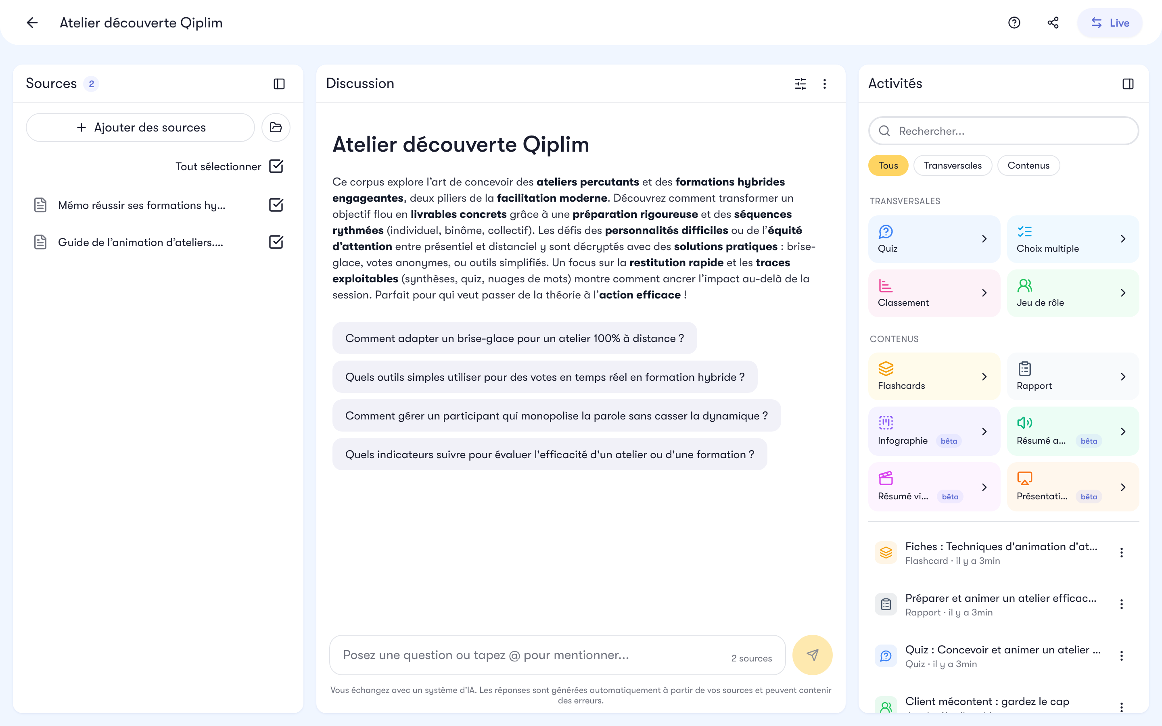Image resolution: width=1162 pixels, height=726 pixels.
Task: Collapse the Activités panel icon
Action: [x=1127, y=84]
